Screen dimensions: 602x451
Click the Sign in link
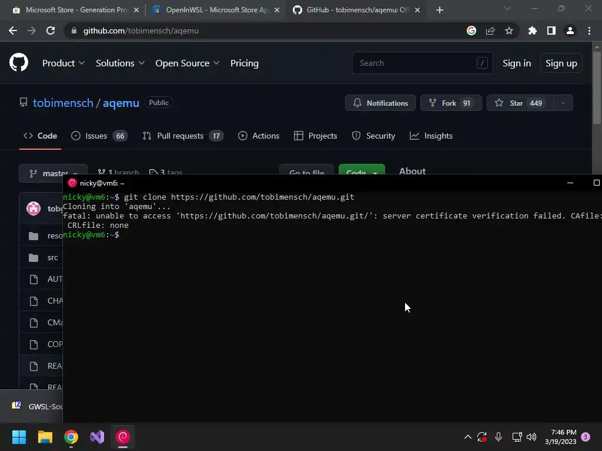pyautogui.click(x=516, y=63)
